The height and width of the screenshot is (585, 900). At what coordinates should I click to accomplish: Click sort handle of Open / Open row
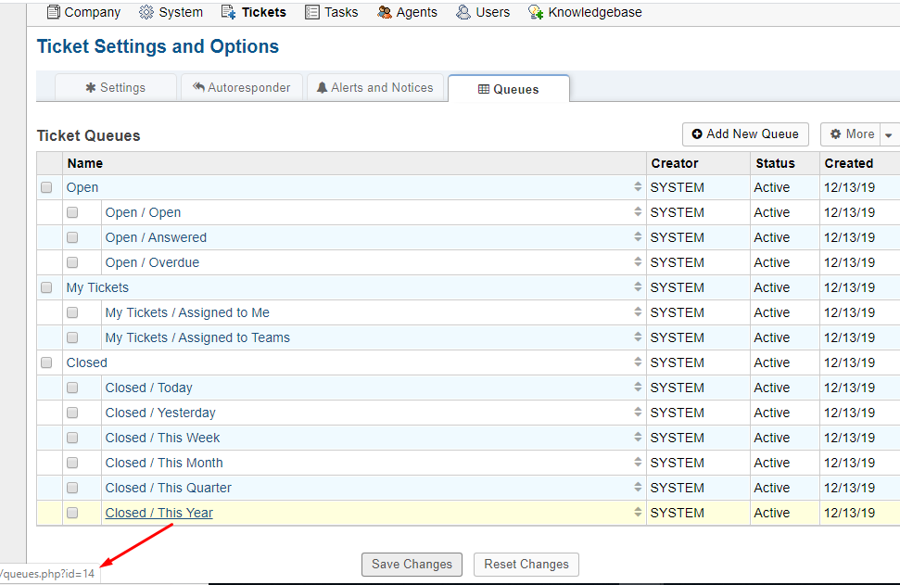[x=638, y=211]
